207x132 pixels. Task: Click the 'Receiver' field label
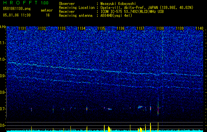pos(67,12)
